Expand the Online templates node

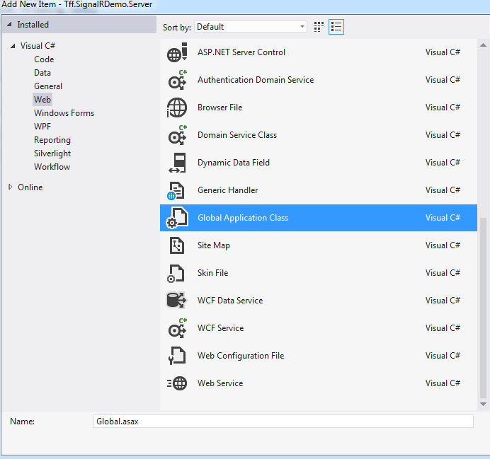10,187
